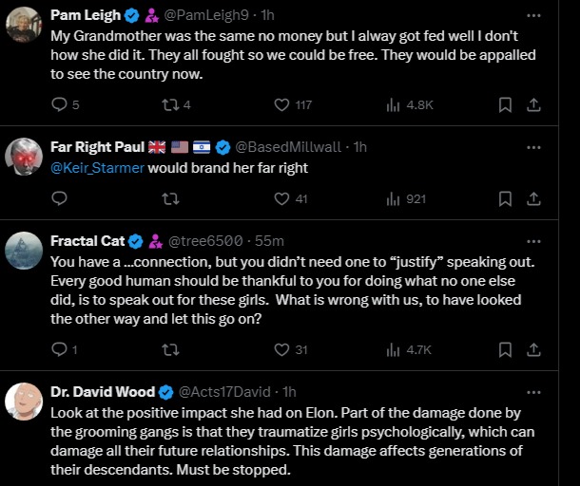The width and height of the screenshot is (580, 486).
Task: Reply to Far Right Paul's tweet
Action: (x=58, y=199)
